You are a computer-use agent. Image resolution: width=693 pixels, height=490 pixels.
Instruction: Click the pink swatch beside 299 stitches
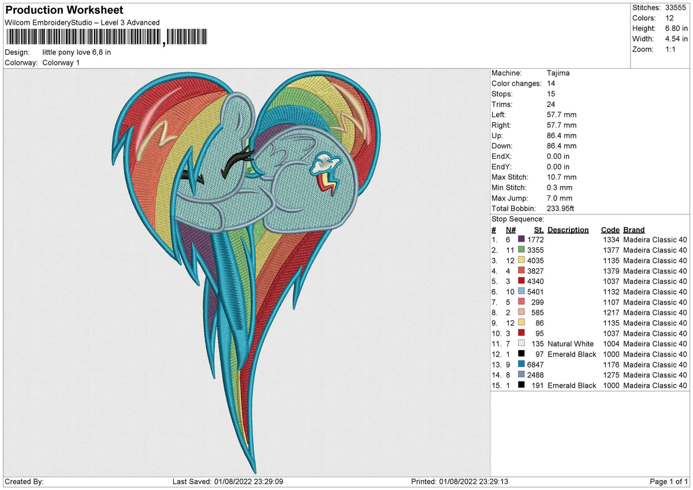click(521, 302)
